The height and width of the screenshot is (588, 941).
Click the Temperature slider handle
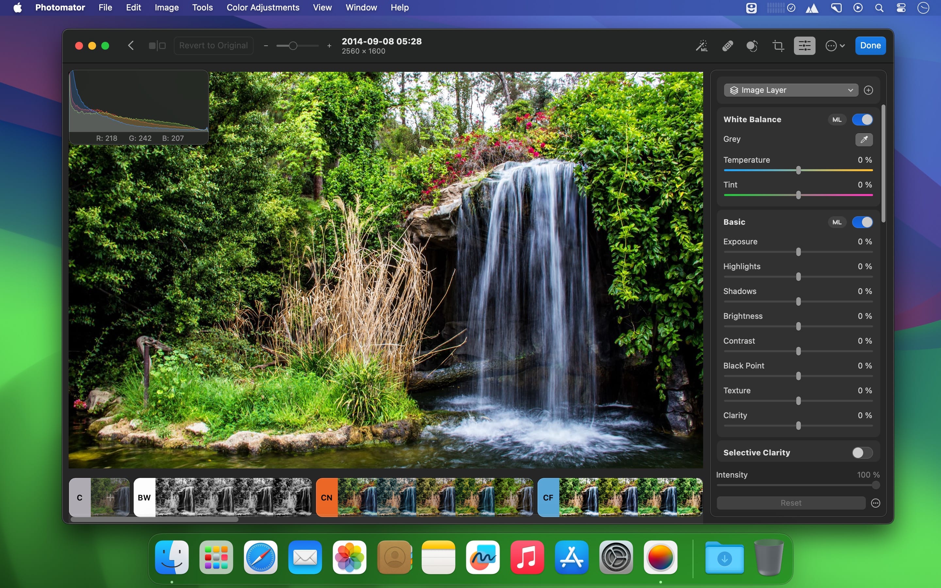click(x=798, y=170)
